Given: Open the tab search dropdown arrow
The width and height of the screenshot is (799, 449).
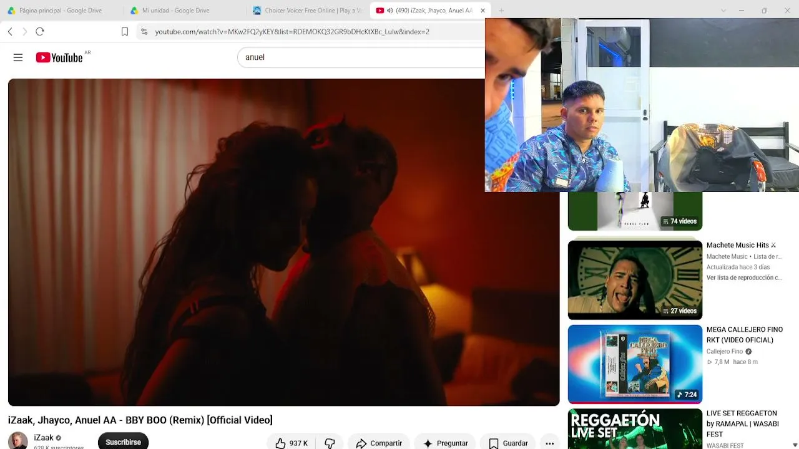Looking at the screenshot, I should (723, 11).
